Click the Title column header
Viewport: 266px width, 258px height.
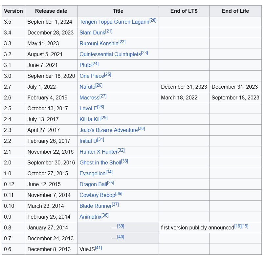coord(118,11)
